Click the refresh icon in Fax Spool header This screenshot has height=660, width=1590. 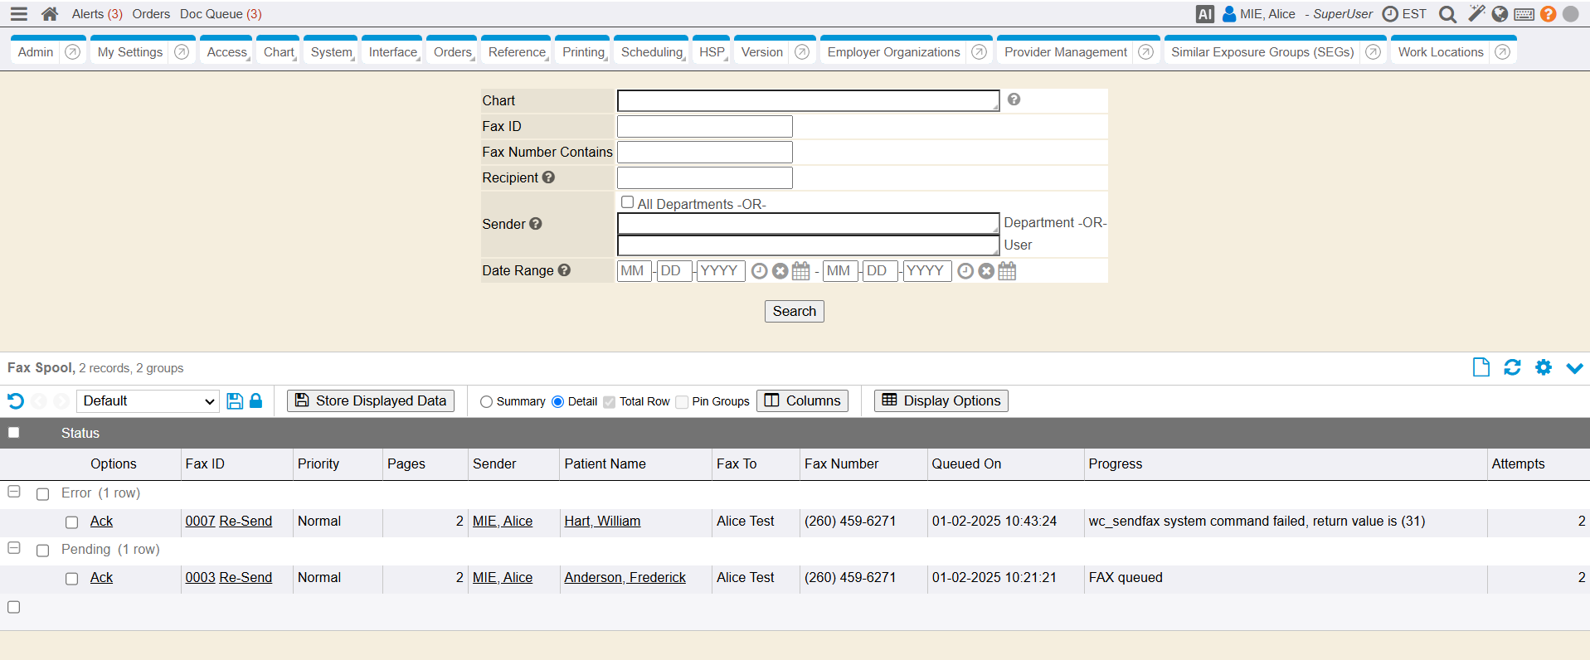pyautogui.click(x=1512, y=367)
